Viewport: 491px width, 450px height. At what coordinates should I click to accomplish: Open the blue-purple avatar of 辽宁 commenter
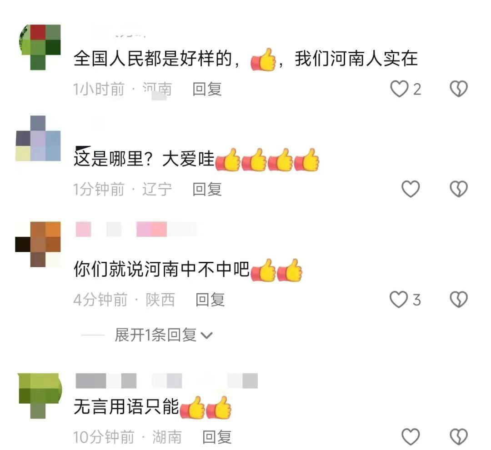38,138
